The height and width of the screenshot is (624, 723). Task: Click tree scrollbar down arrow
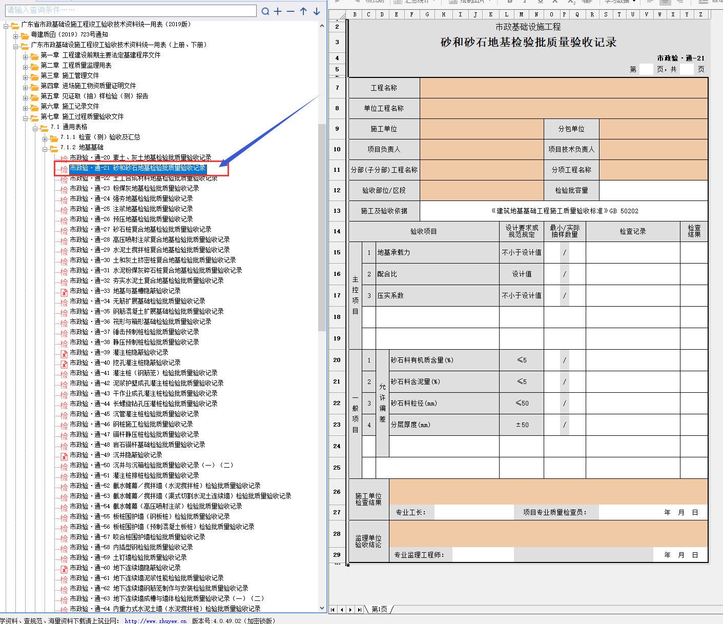click(322, 608)
